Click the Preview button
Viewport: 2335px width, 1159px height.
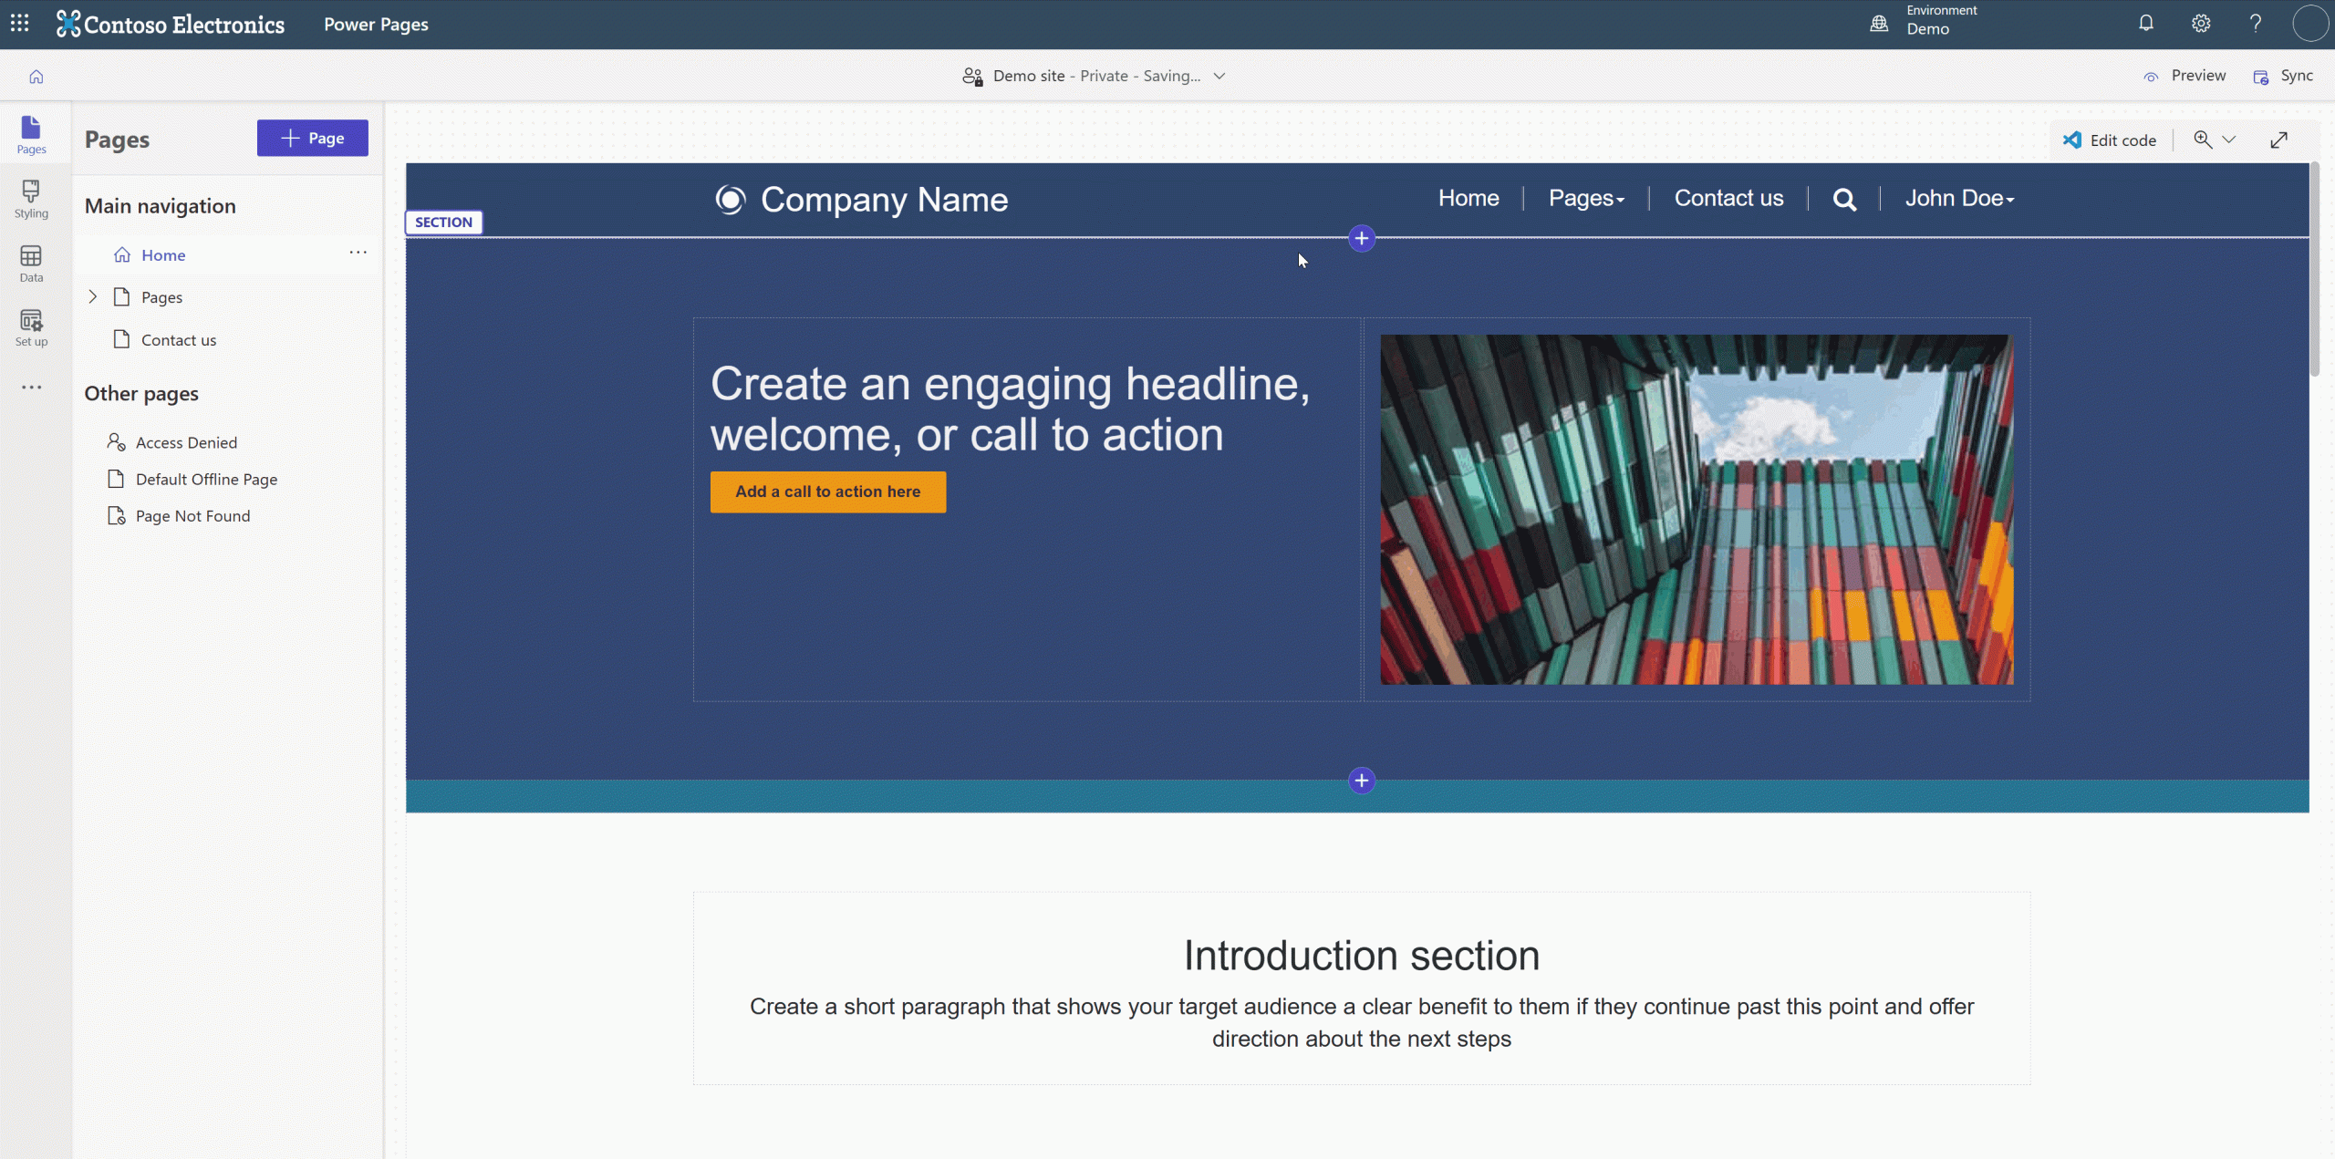[x=2186, y=76]
